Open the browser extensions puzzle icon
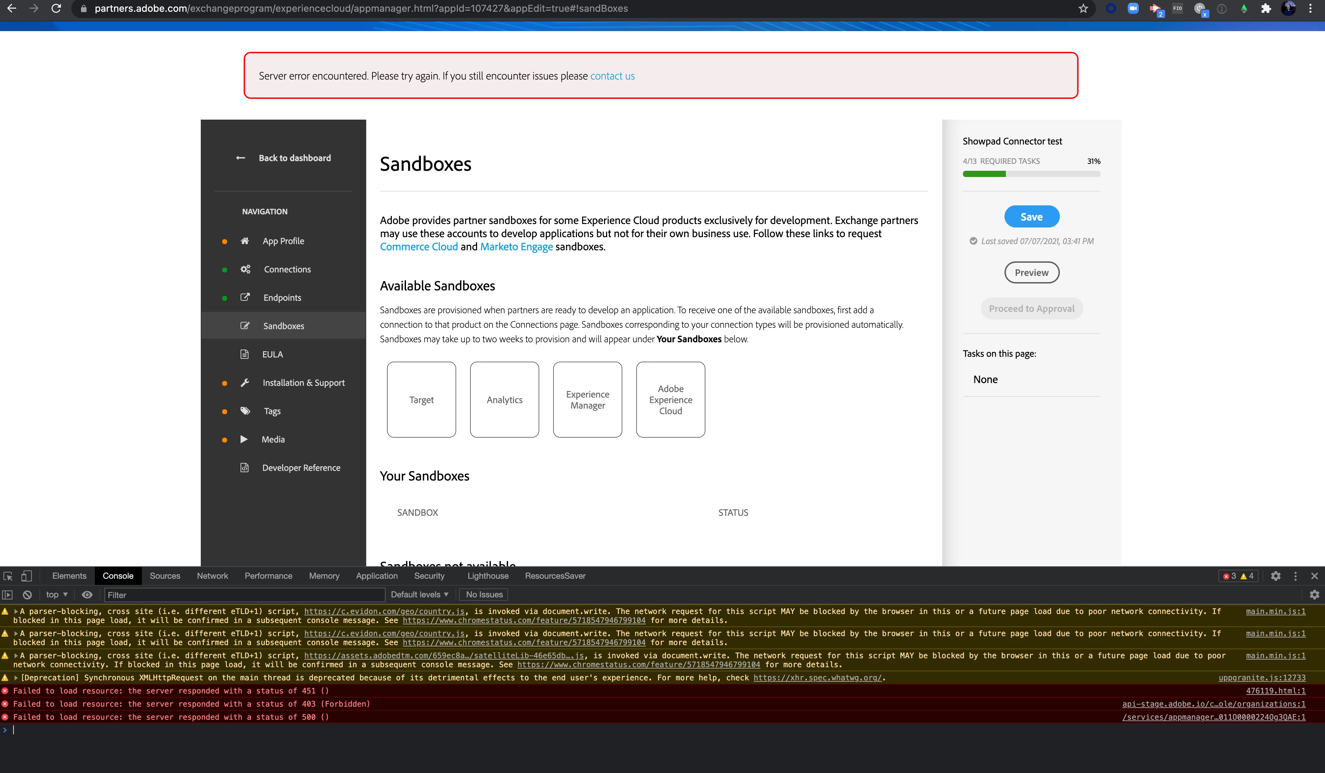This screenshot has height=773, width=1325. click(x=1266, y=8)
